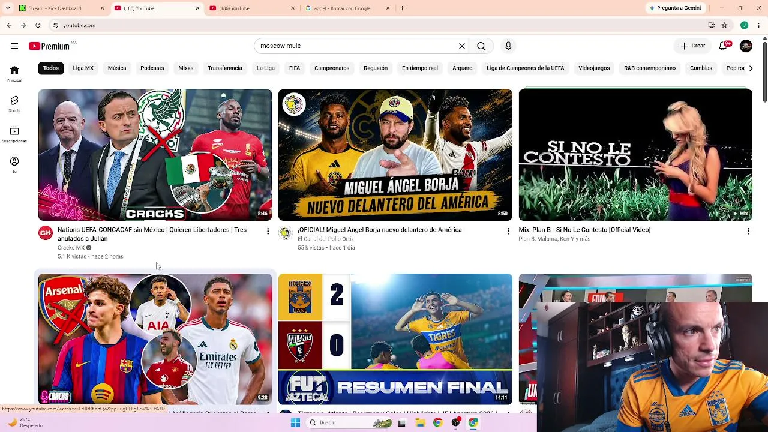
Task: Go back in browser history
Action: pyautogui.click(x=9, y=25)
